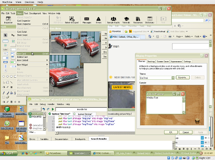Choose Stack Script menu entry
215x160 pixels.
point(33,35)
